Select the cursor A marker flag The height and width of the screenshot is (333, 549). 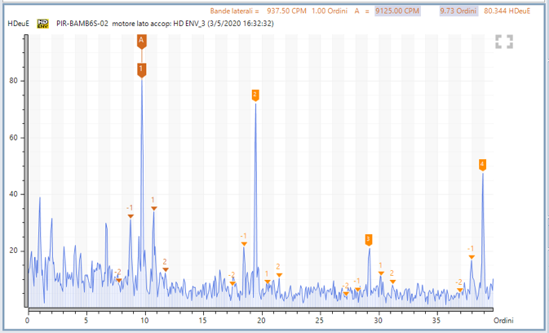tap(142, 41)
